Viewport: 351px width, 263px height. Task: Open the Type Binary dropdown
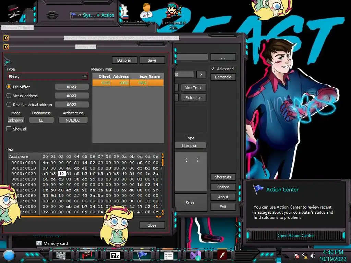click(47, 77)
